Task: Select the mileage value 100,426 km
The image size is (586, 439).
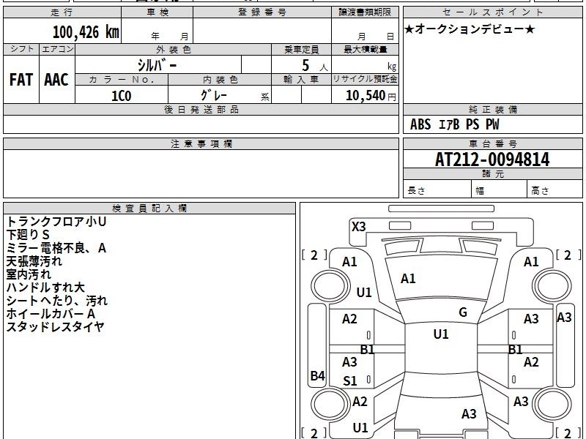Action: [86, 32]
